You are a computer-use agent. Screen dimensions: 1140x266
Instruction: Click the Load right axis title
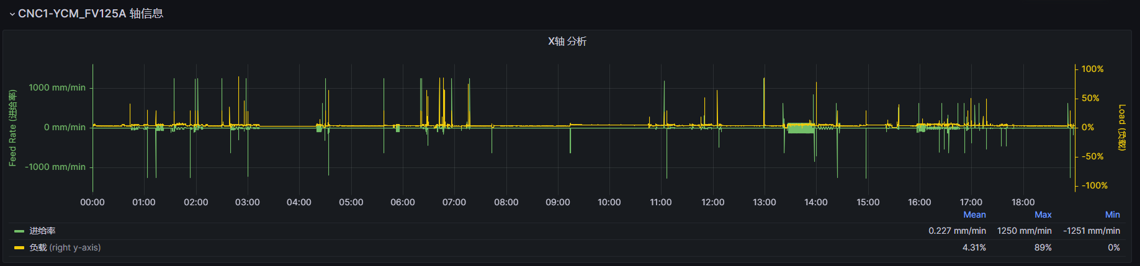(1121, 128)
